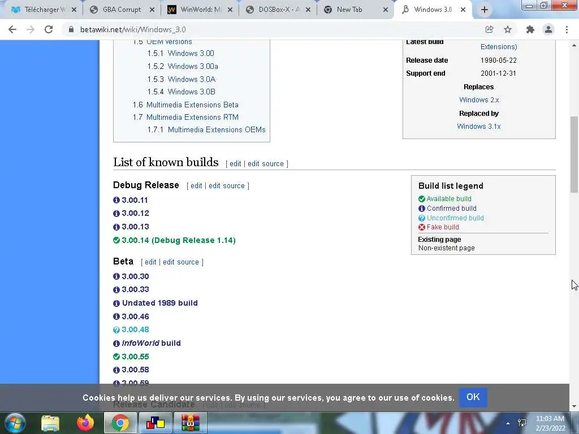Go back to the previous page
Viewport: 579px width, 434px height.
[x=12, y=29]
